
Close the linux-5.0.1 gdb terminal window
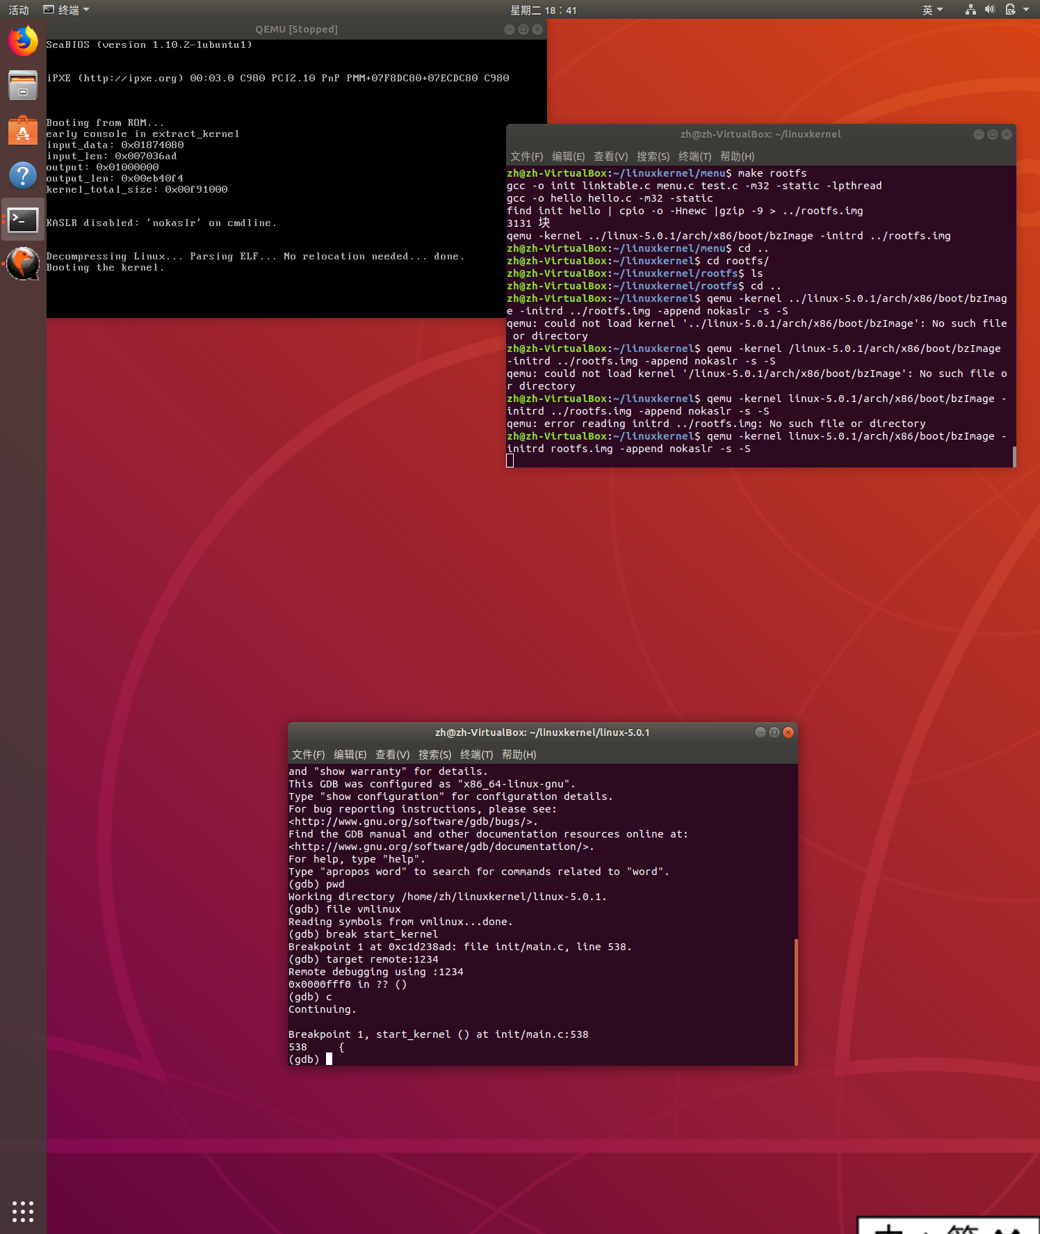788,732
